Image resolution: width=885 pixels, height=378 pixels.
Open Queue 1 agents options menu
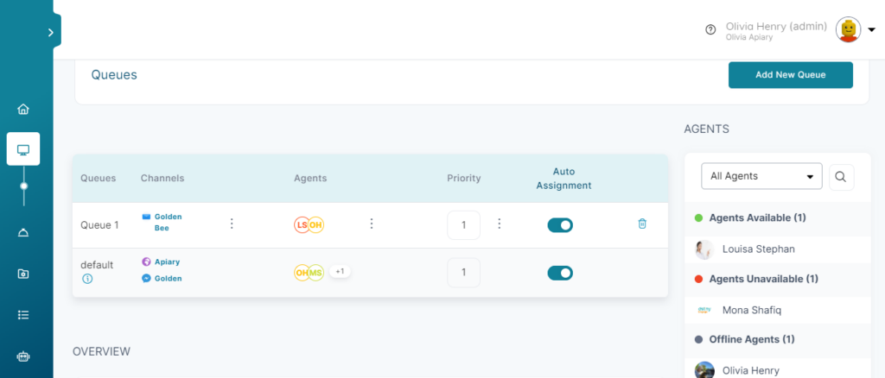372,224
